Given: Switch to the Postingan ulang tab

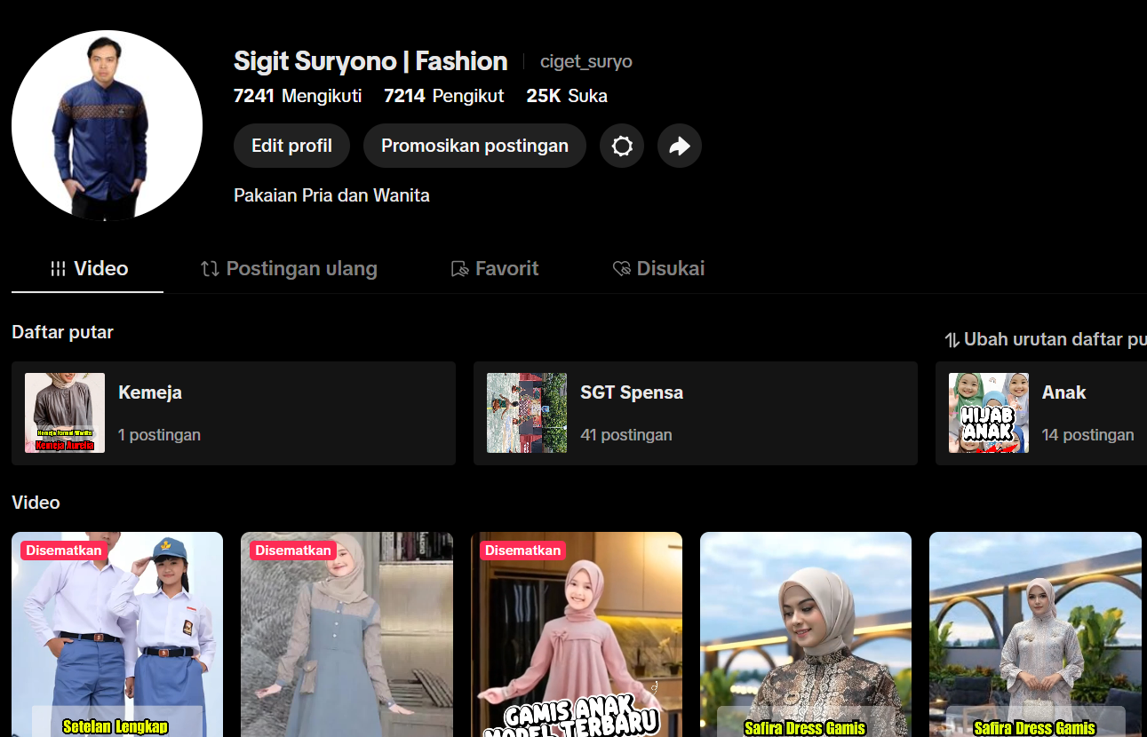Looking at the screenshot, I should click(290, 269).
